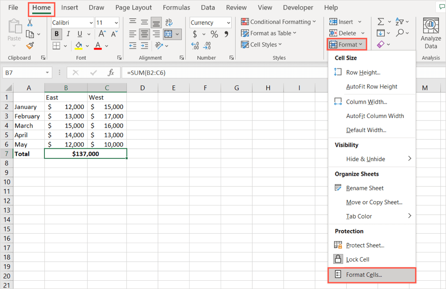Screen dimensions: 446x289
Task: Decrease font size with small A
Action: (115, 34)
